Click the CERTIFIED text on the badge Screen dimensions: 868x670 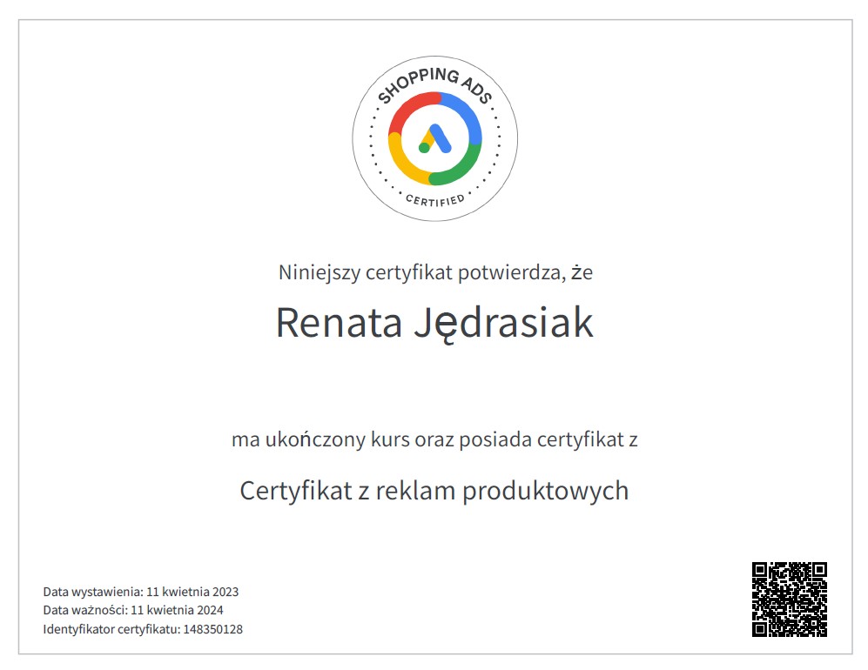pyautogui.click(x=434, y=200)
